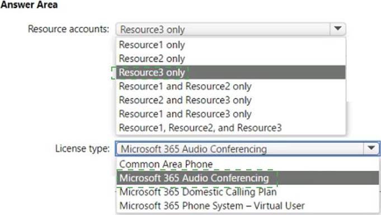Viewport: 381px width, 215px height.
Task: Click the 'License type:' label
Action: 82,148
